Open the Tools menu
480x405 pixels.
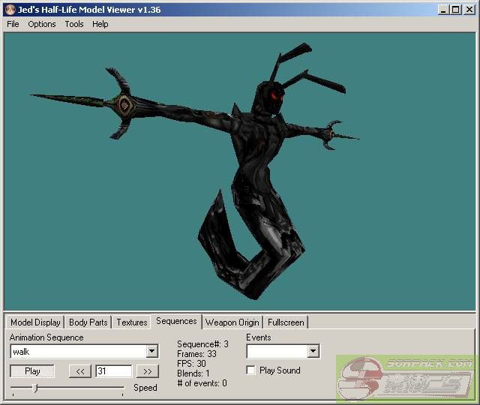(74, 24)
